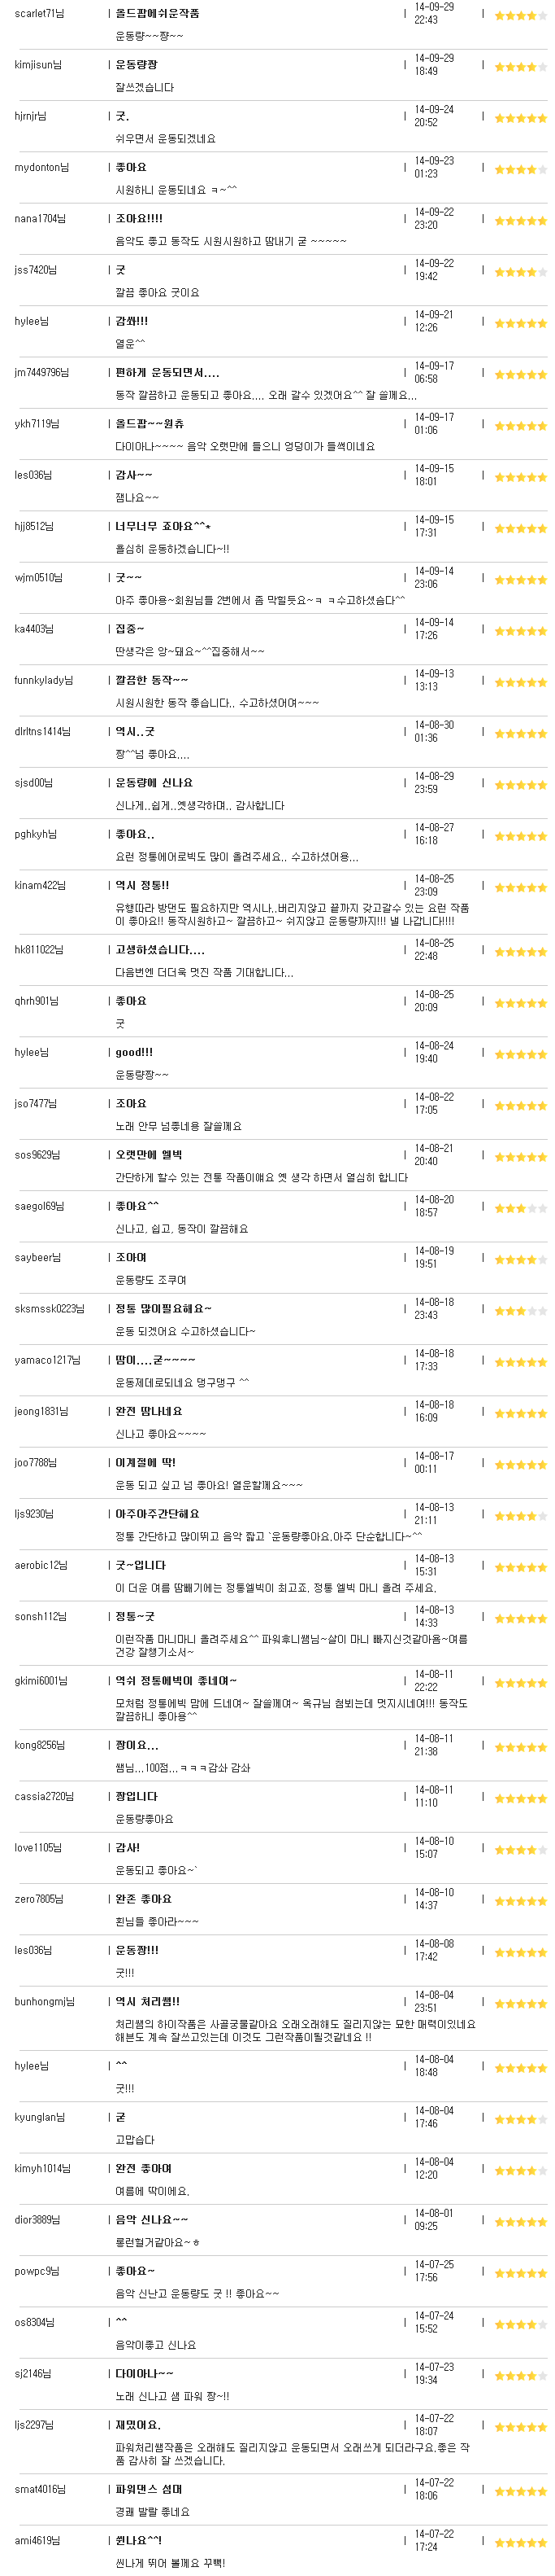Click the stars on love1105's review
Image resolution: width=555 pixels, height=2576 pixels.
[x=520, y=1850]
